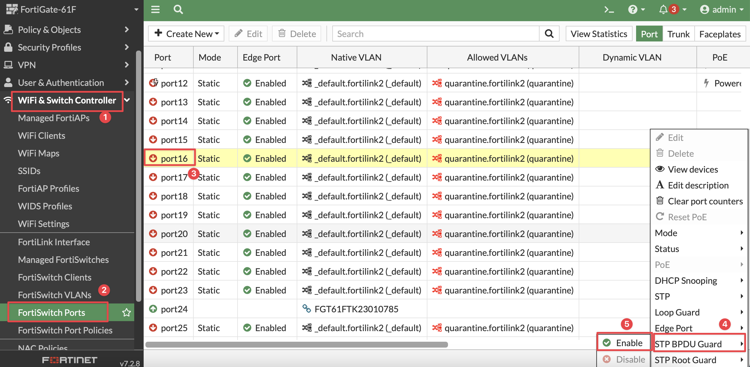Click the Edit toolbar button
Viewport: 750px width, 367px height.
point(248,34)
